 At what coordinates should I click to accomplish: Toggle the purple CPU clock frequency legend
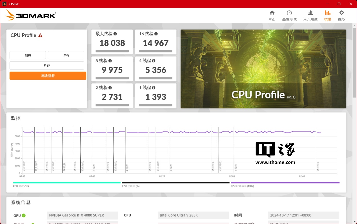(x=285, y=183)
